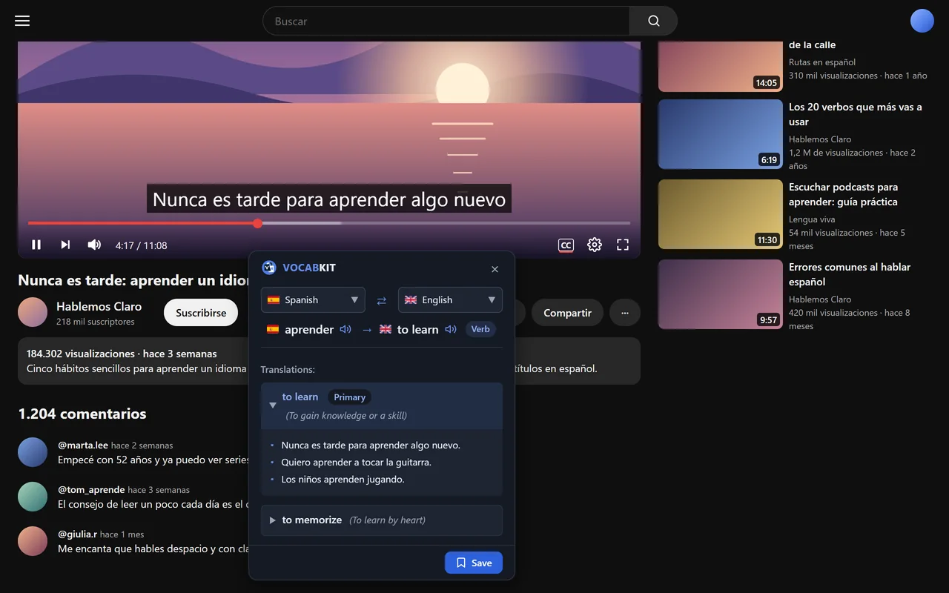Open @marta.lee commenter avatar
This screenshot has width=949, height=593.
(33, 452)
